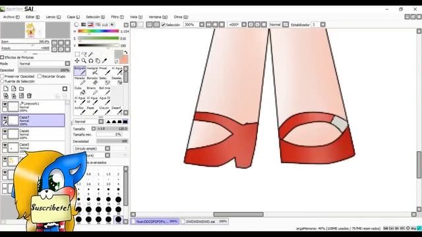422x237 pixels.
Task: Select the Pincel brush tool
Action: pos(105,71)
